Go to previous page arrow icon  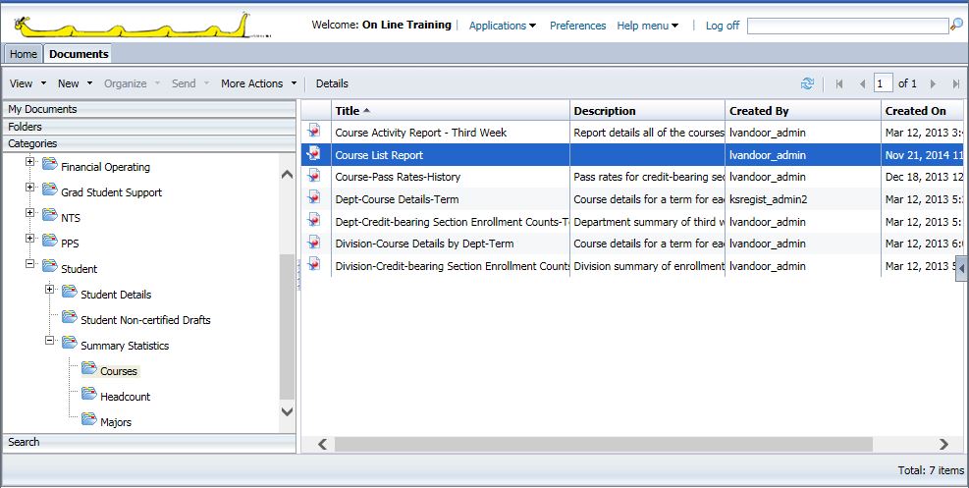click(x=862, y=84)
